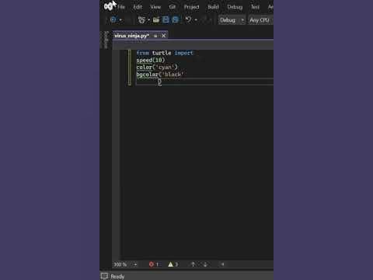Go to previous issue up arrow
The image size is (373, 280).
(193, 264)
